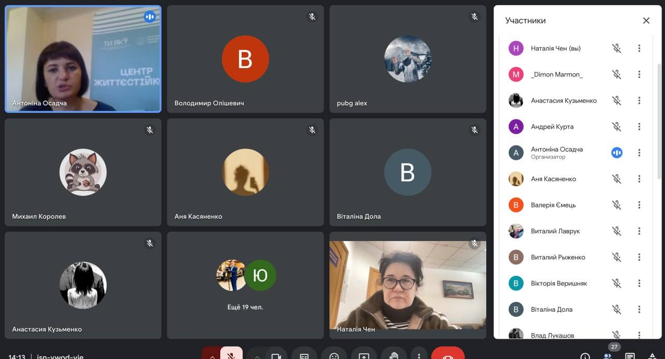Turn on closed captions

pyautogui.click(x=304, y=355)
